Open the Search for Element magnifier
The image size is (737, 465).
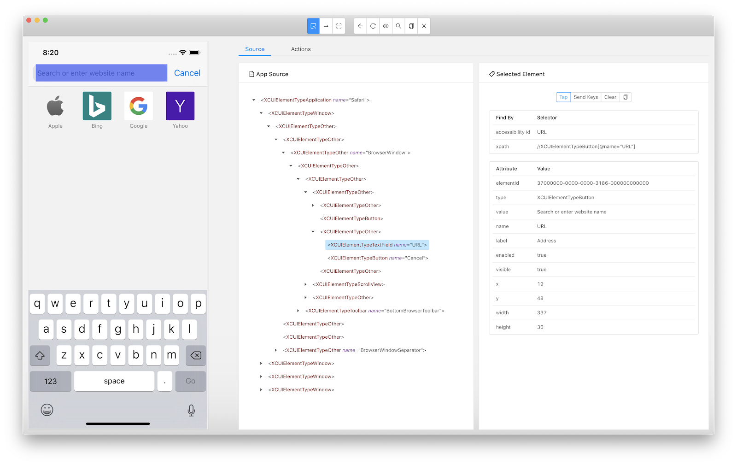click(398, 26)
